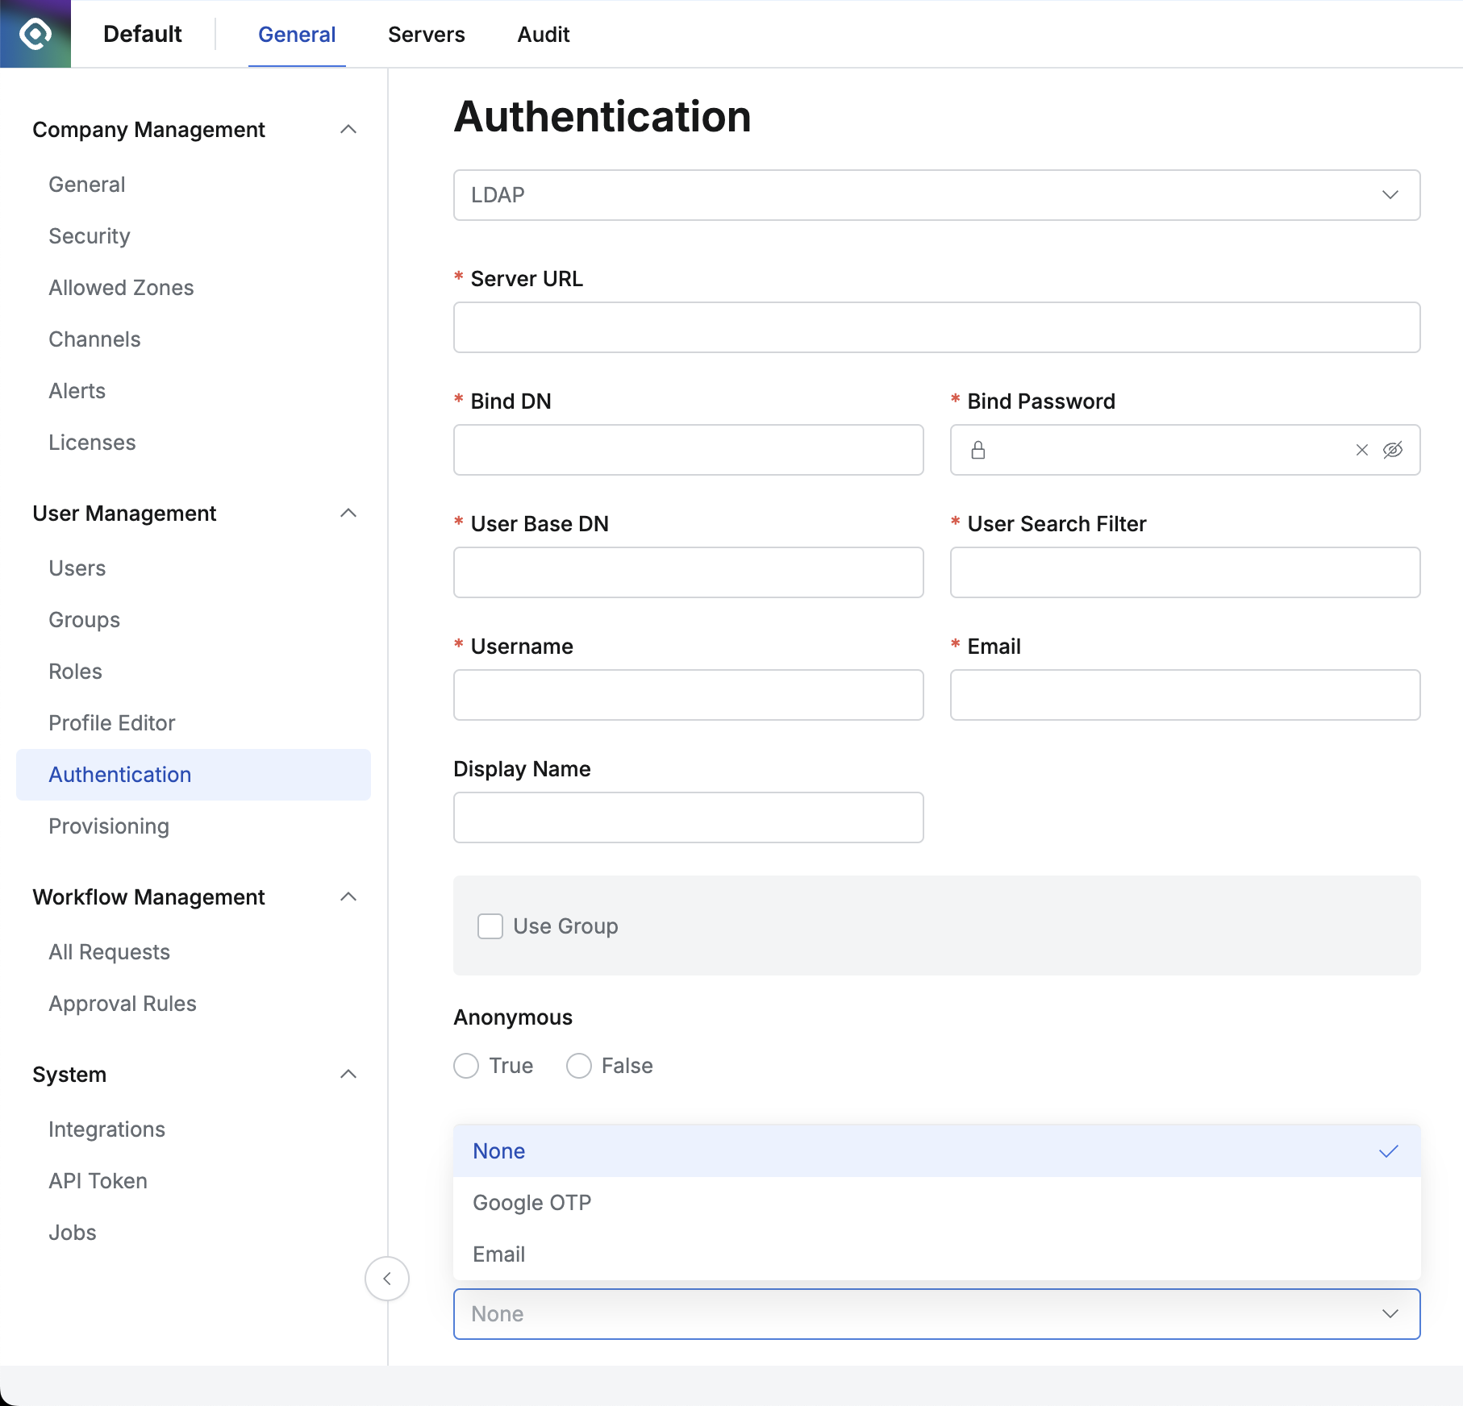
Task: Collapse the Company Management section
Action: coord(348,129)
